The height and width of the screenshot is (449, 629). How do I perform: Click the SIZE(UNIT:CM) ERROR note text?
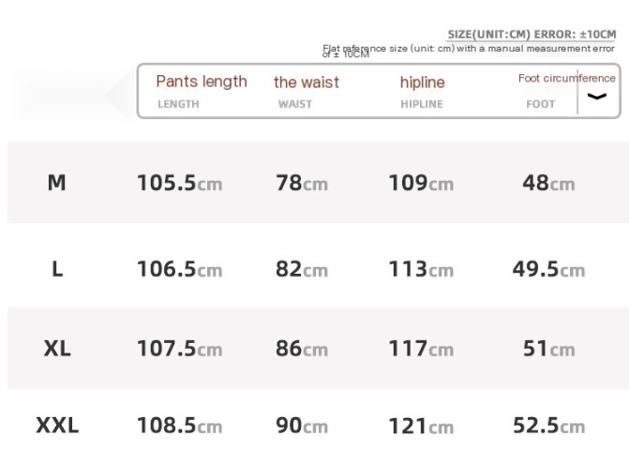point(531,35)
